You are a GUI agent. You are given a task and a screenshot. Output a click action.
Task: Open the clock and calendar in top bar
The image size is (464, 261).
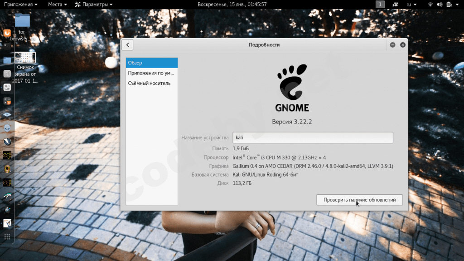[232, 5]
